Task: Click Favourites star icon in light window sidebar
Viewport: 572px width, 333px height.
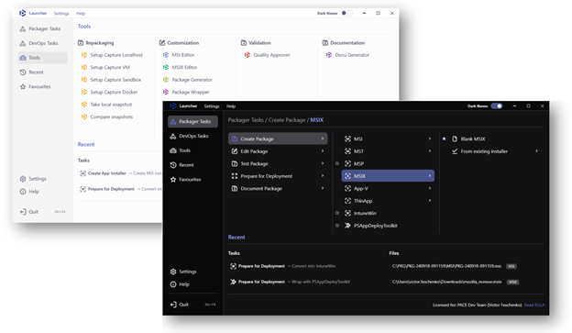Action: (x=23, y=86)
